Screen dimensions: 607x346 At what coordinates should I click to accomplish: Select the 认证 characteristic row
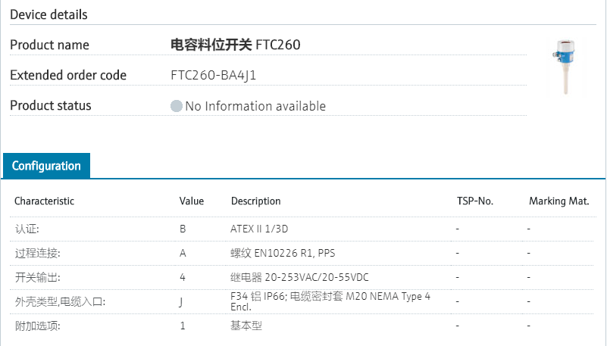pos(27,229)
